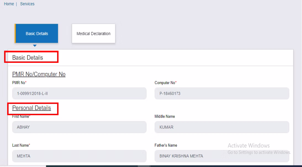Click the PMR No label

(19, 83)
